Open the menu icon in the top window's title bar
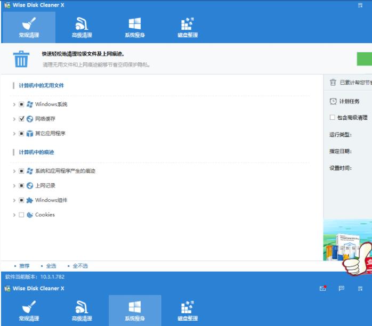The width and height of the screenshot is (372, 326). pyautogui.click(x=360, y=5)
